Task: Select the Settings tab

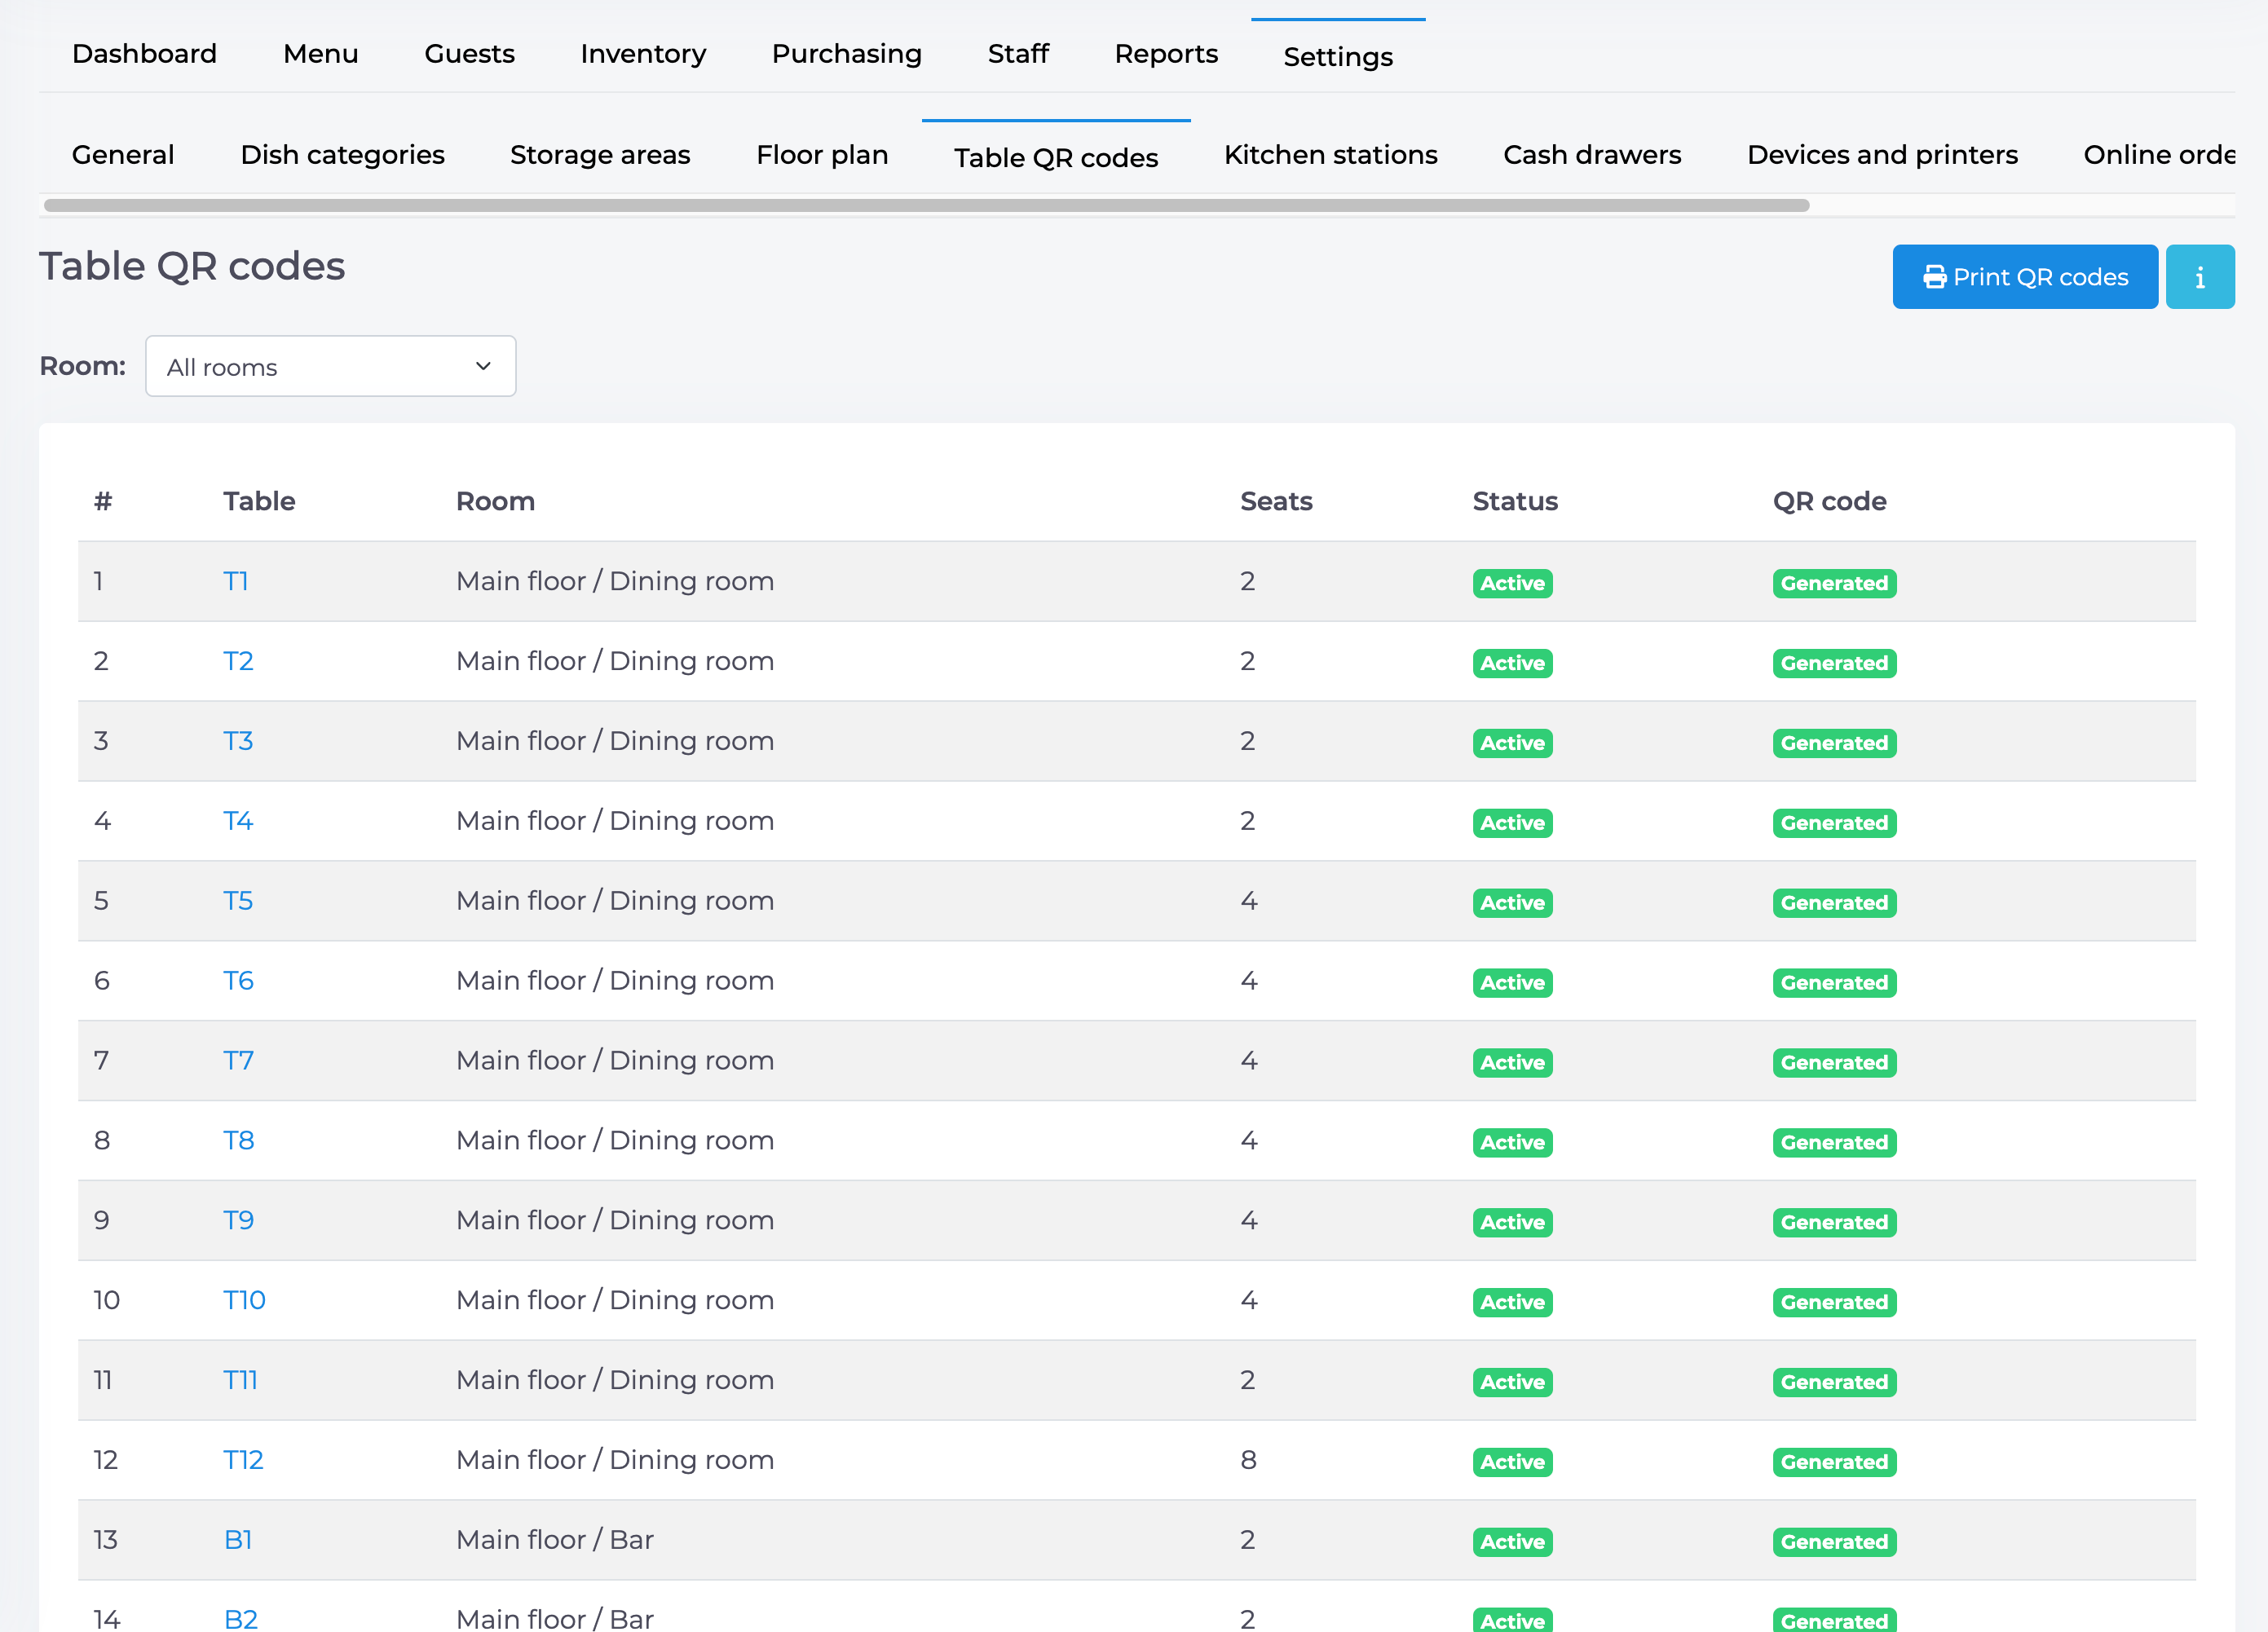Action: click(x=1338, y=57)
